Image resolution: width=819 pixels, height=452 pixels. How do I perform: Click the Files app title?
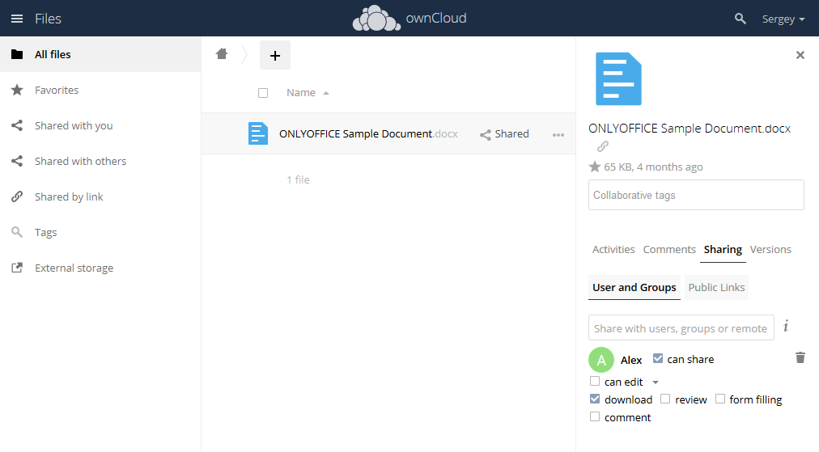pos(48,19)
